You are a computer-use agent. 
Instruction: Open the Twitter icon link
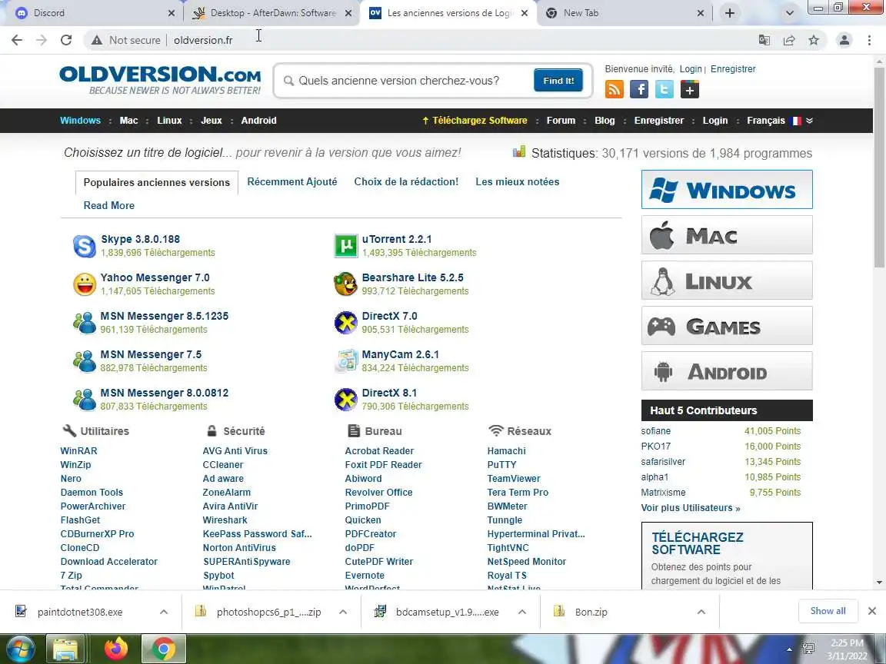664,89
